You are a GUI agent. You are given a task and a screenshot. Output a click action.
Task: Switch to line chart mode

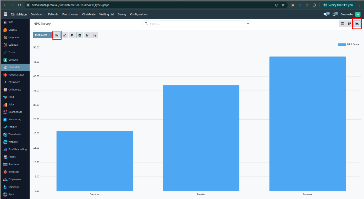tap(64, 35)
